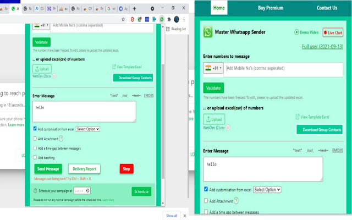Remove WebDev (2).csv file in left popup
This screenshot has width=352, height=220.
[54, 76]
